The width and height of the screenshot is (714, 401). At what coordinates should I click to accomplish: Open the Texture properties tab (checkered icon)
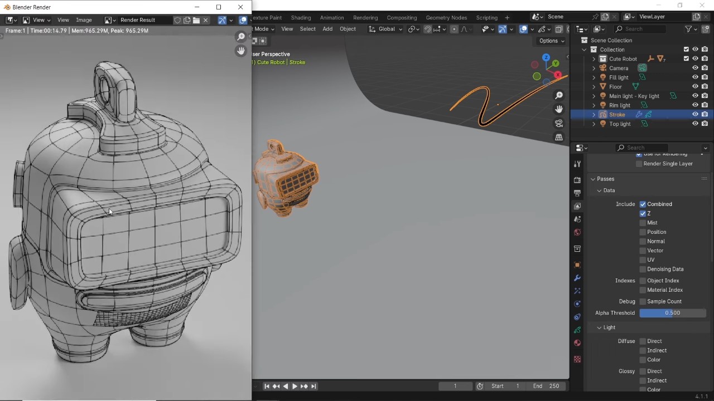(577, 359)
